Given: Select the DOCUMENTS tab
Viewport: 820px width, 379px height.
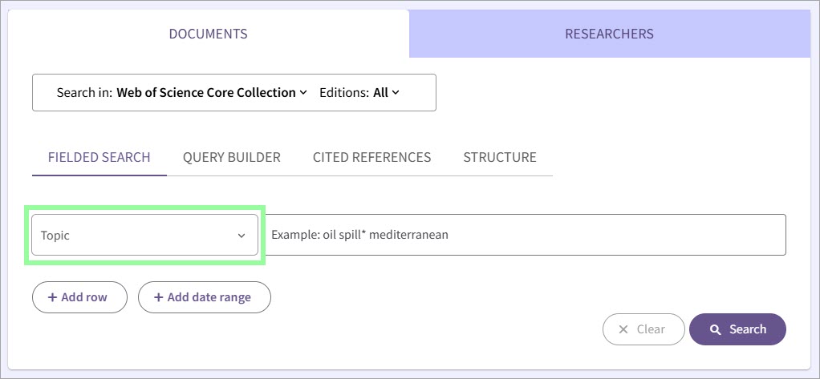Looking at the screenshot, I should [208, 34].
